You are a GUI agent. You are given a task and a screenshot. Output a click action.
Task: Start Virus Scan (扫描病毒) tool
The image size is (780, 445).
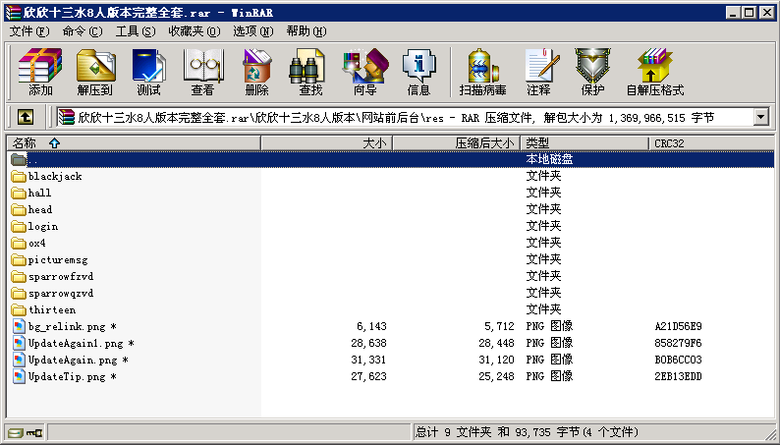pos(482,72)
